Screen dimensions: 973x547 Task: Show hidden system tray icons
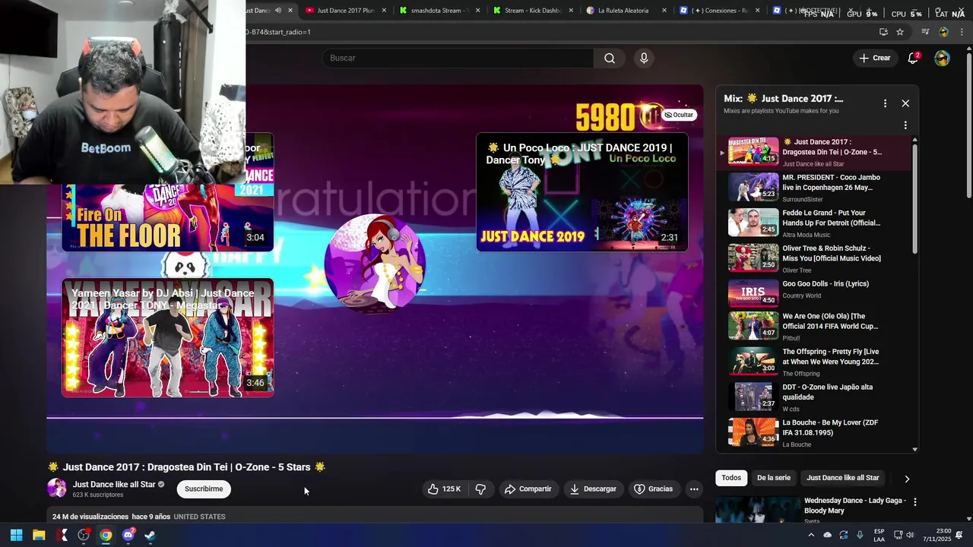(811, 535)
